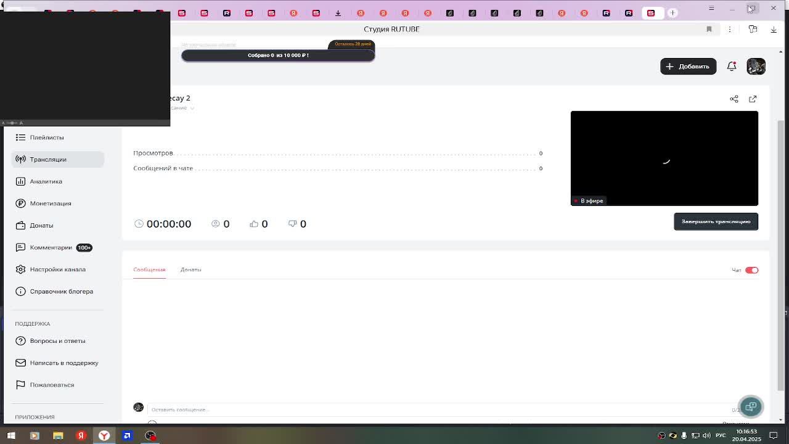This screenshot has height=444, width=789.
Task: Bookmark the page in the address bar
Action: pyautogui.click(x=709, y=29)
